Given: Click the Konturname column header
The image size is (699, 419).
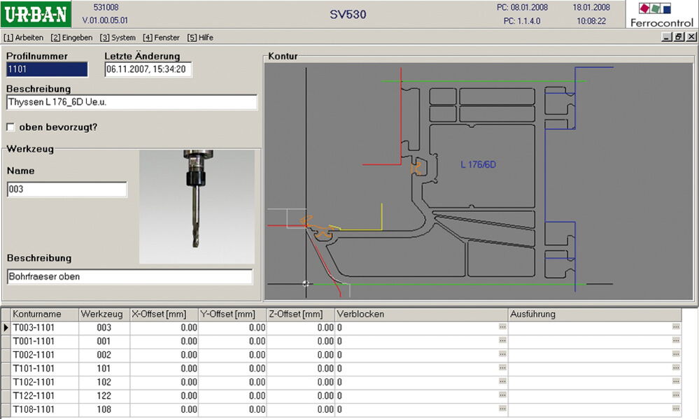Looking at the screenshot, I should (37, 314).
